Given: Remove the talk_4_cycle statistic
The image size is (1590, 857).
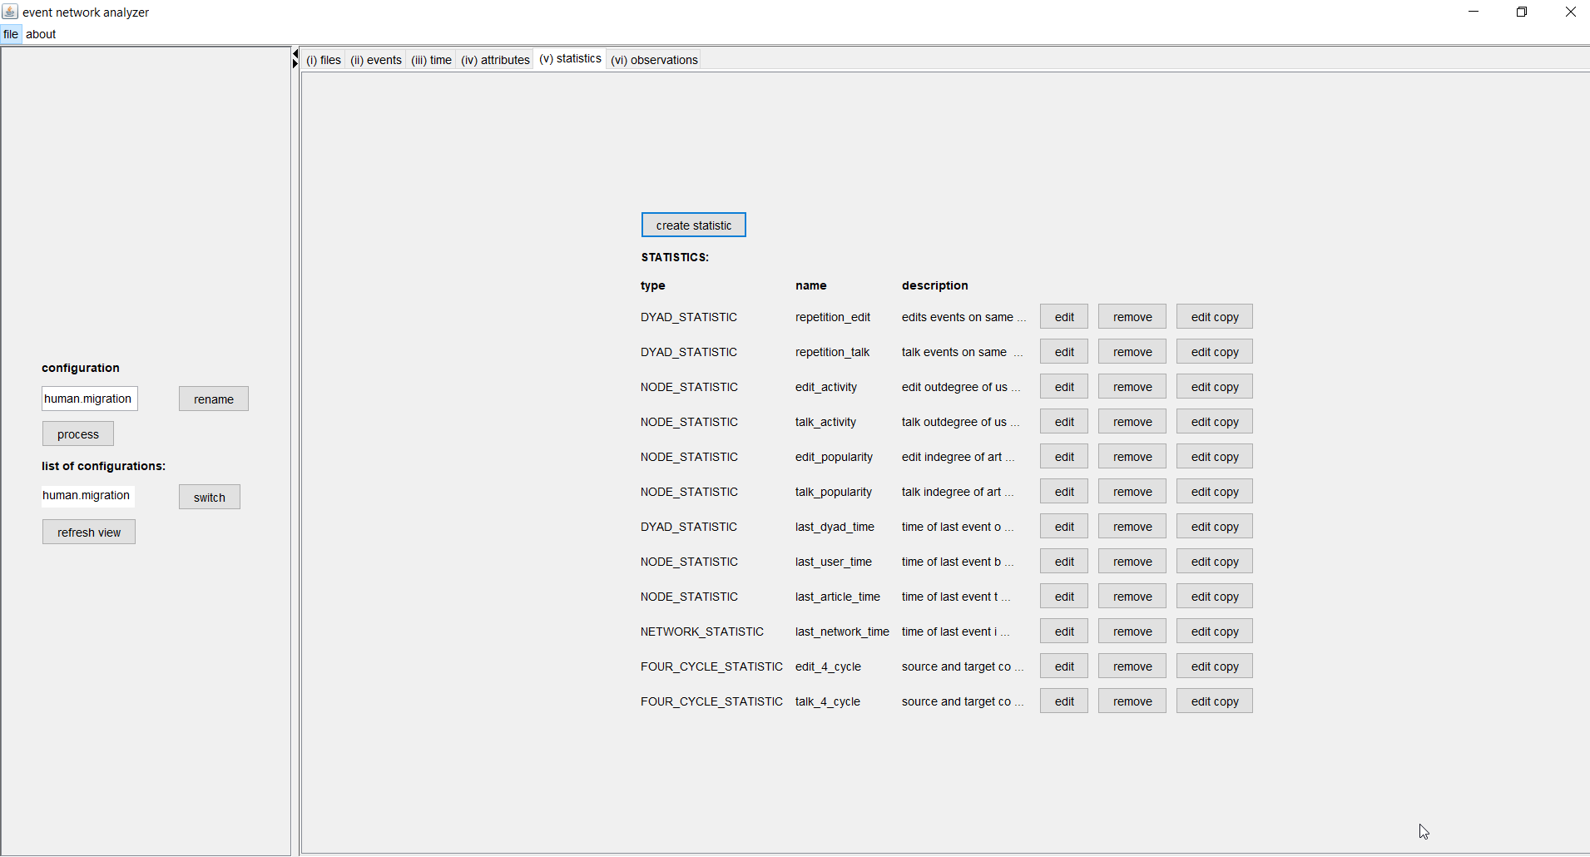Looking at the screenshot, I should [1132, 701].
